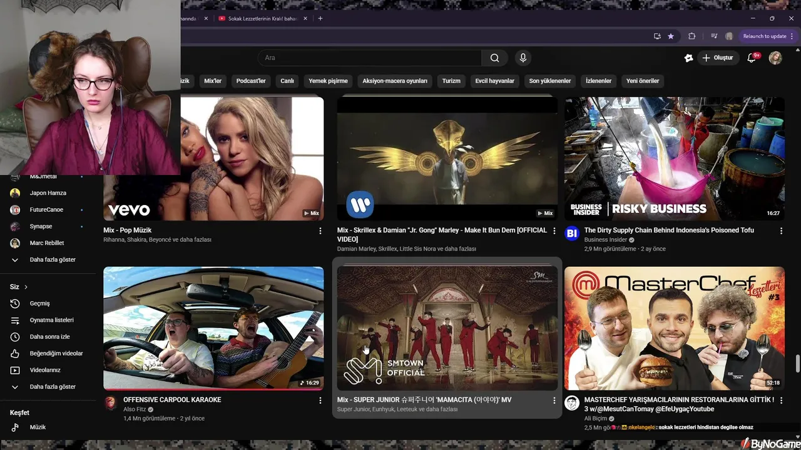Select the Son yüklenenler filter chip
The width and height of the screenshot is (801, 450).
tap(550, 81)
